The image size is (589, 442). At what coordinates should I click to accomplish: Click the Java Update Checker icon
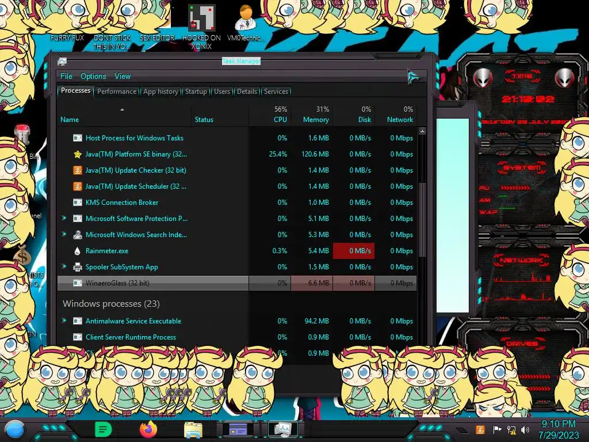[78, 170]
